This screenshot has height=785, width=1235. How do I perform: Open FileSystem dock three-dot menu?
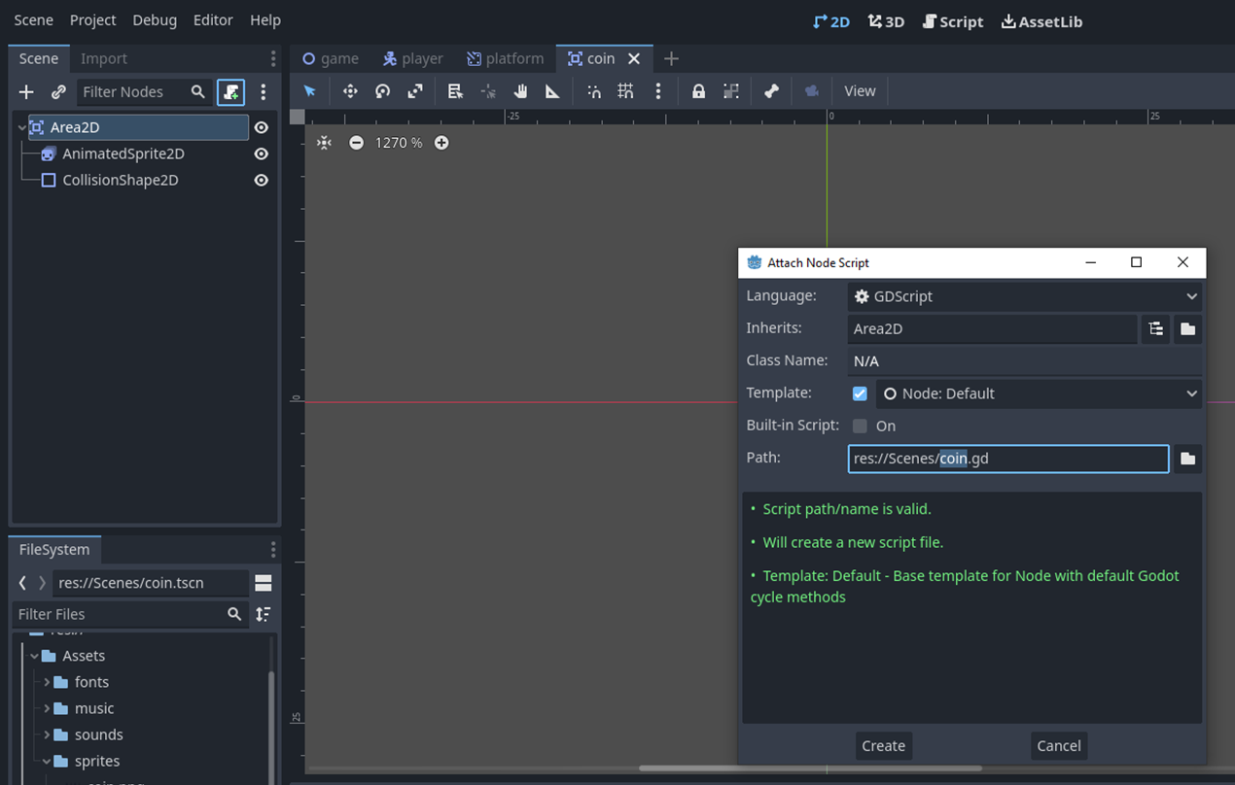pyautogui.click(x=273, y=550)
